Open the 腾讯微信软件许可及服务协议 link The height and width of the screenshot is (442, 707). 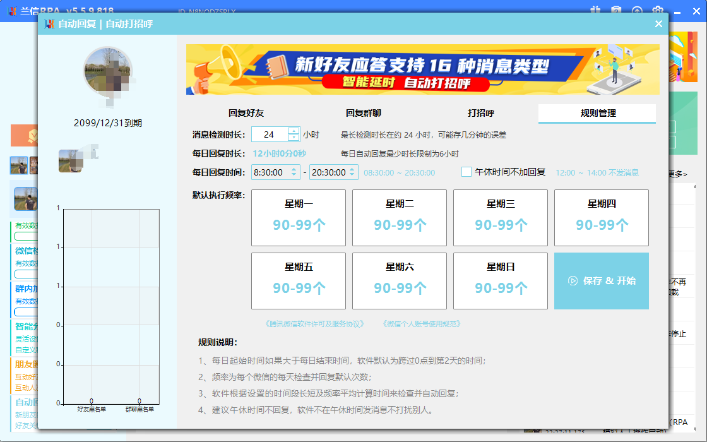[x=315, y=324]
